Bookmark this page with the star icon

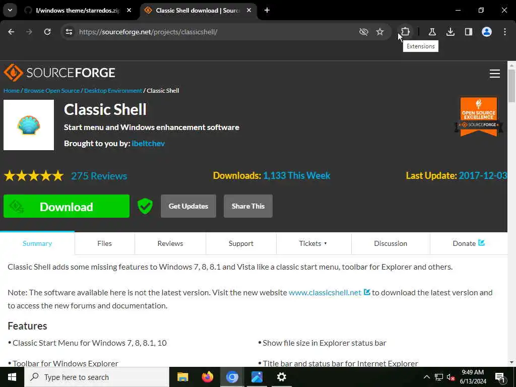pyautogui.click(x=380, y=32)
